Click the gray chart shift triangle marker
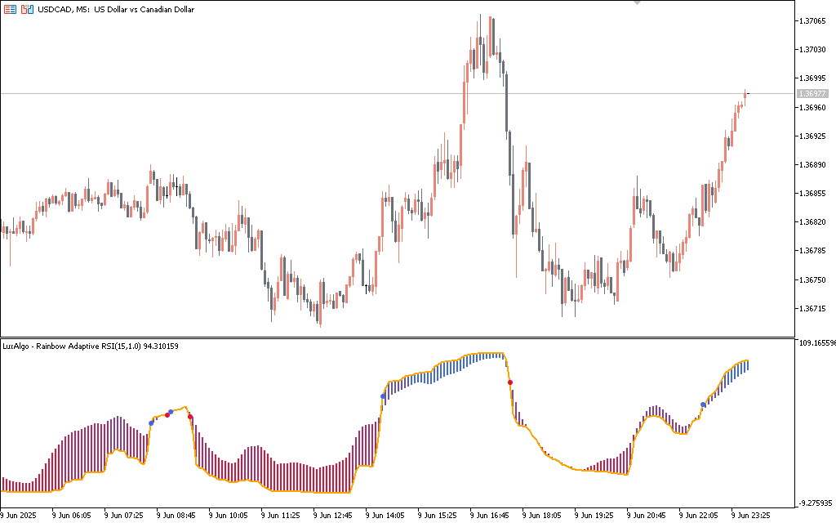836x523 pixels. [638, 2]
